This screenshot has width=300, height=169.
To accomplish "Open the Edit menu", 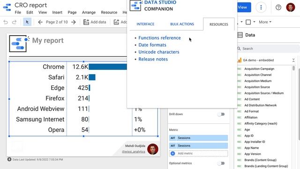I will coord(30,12).
